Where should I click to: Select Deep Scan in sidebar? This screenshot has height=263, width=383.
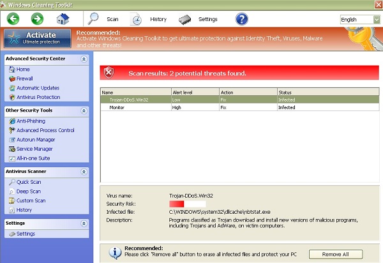tap(28, 191)
